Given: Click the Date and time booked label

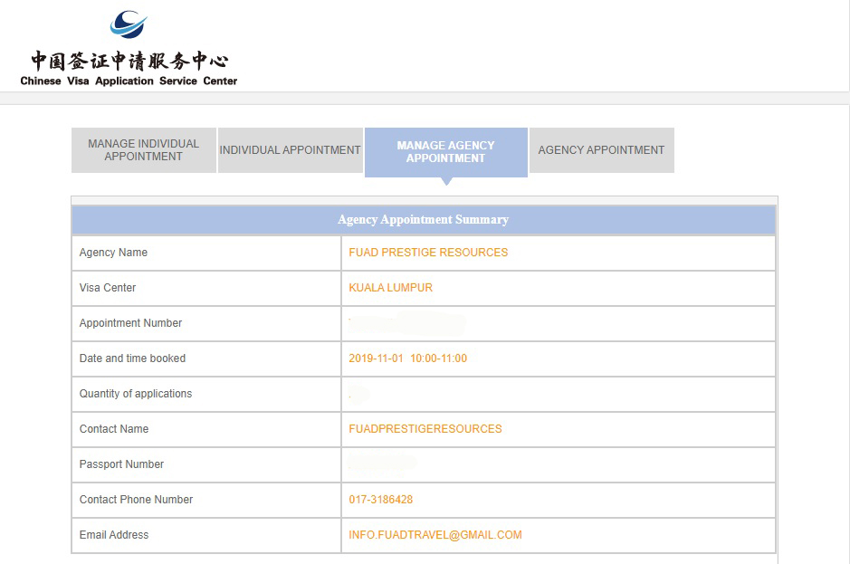Looking at the screenshot, I should click(132, 358).
